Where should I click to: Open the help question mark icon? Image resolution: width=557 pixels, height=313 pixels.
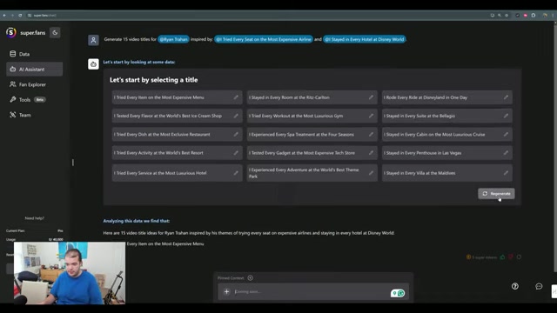point(515,286)
